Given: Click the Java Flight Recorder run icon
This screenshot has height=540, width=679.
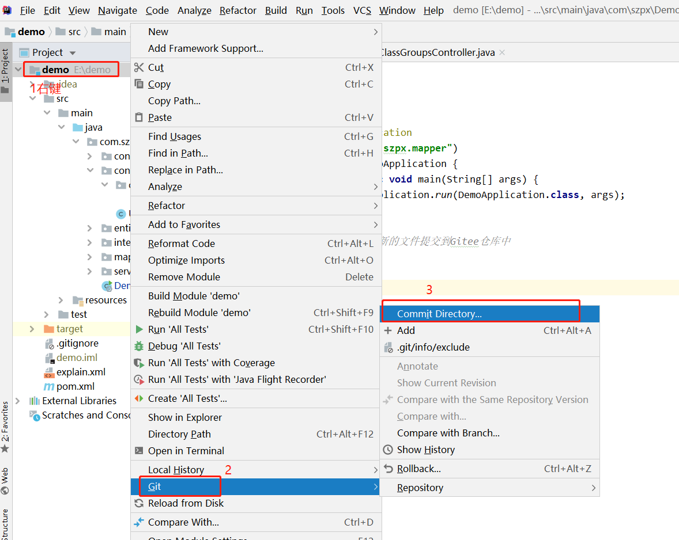Looking at the screenshot, I should [x=138, y=379].
